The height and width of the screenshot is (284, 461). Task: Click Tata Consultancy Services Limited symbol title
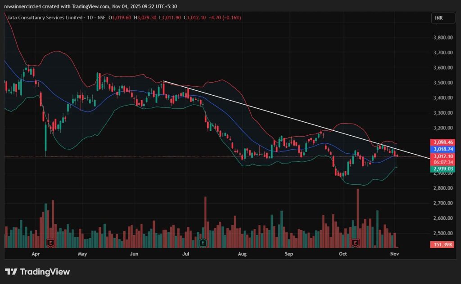click(x=45, y=18)
